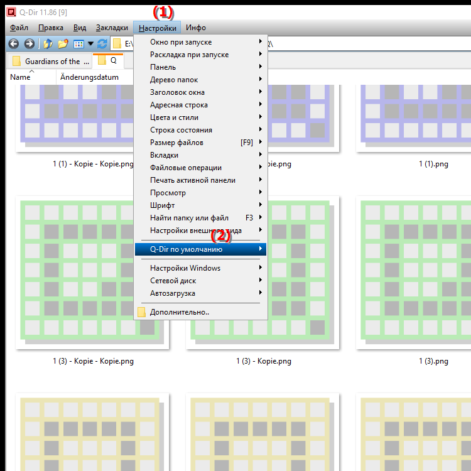471x471 pixels.
Task: Open Настройки внешнего вида entry
Action: point(201,230)
